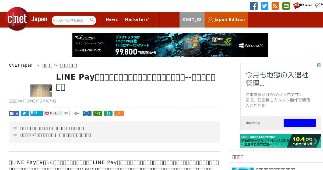Open the CNET_ID tab

click(x=192, y=19)
